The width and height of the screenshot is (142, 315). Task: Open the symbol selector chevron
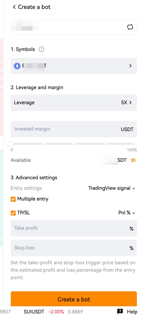[130, 66]
